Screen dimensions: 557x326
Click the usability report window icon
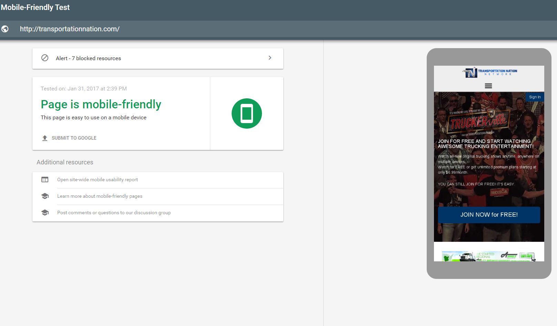pyautogui.click(x=45, y=180)
